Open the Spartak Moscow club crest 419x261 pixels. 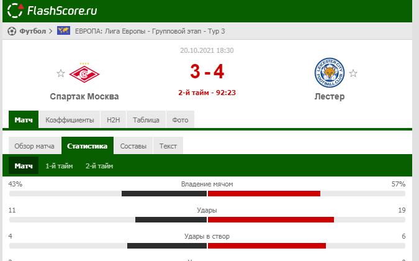pyautogui.click(x=84, y=73)
